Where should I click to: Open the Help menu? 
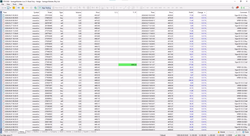21,4
